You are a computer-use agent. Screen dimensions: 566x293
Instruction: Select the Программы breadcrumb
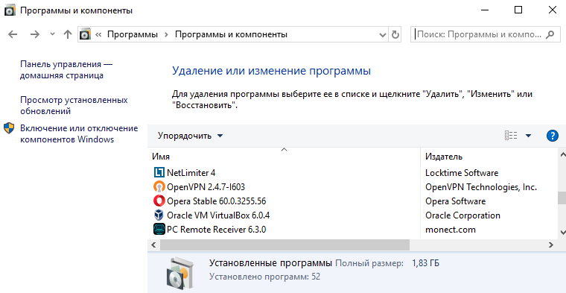pyautogui.click(x=133, y=34)
